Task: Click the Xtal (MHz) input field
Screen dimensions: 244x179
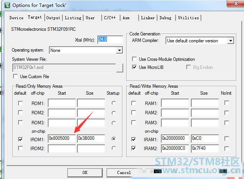Action: tap(110, 40)
